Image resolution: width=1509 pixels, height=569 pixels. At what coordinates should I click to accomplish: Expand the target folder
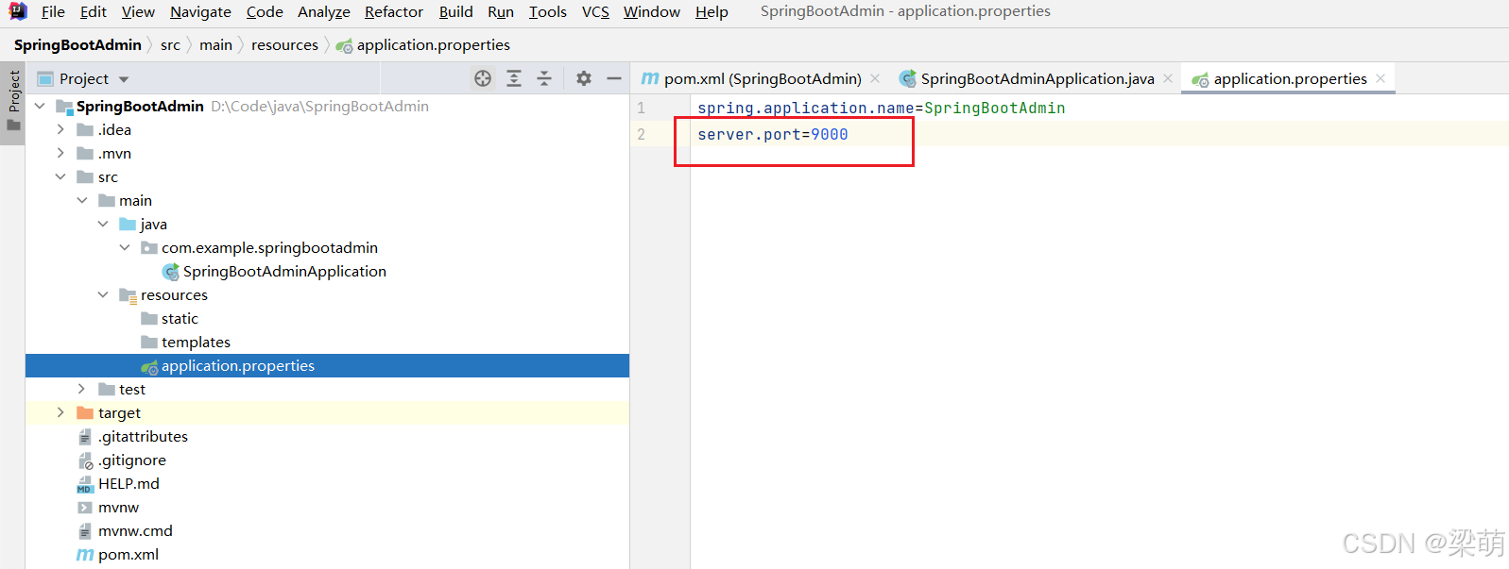pos(60,412)
